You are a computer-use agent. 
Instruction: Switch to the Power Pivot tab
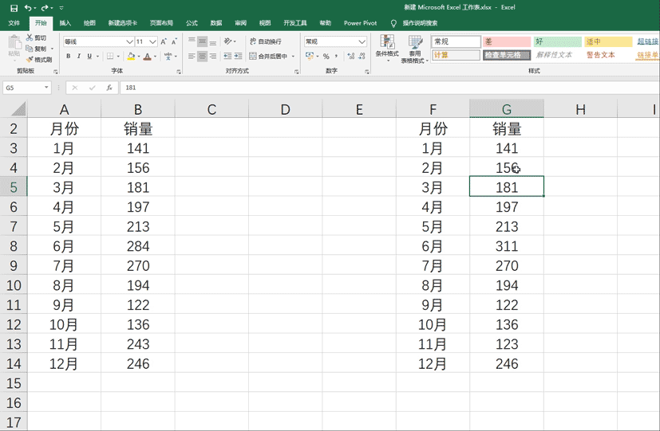pos(360,23)
